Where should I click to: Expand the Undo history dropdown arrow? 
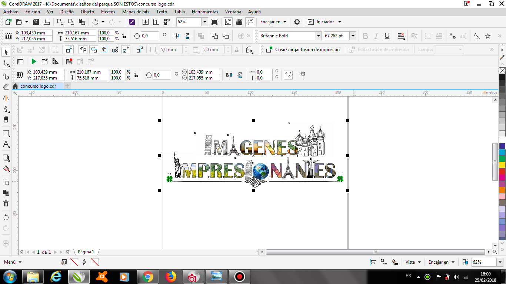point(103,22)
